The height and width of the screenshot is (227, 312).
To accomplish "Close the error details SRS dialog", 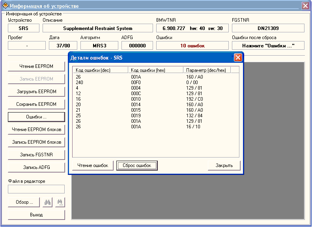I will tap(238, 58).
